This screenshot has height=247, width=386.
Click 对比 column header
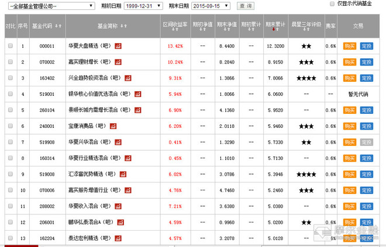click(11, 26)
